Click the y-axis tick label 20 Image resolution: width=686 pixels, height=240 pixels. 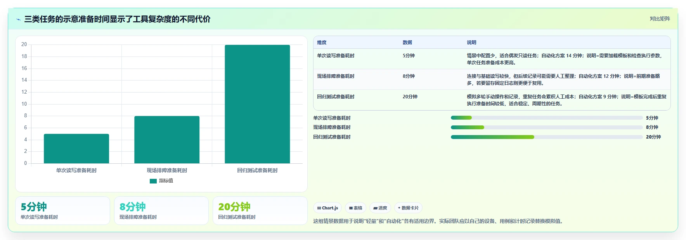pyautogui.click(x=24, y=45)
